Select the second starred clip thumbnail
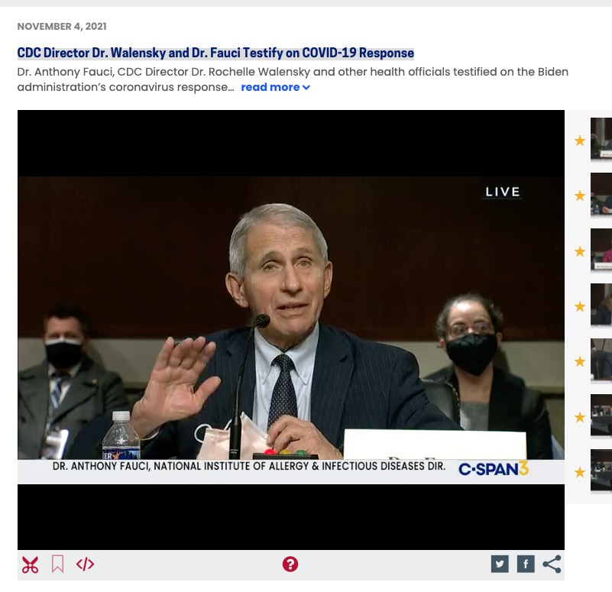 [601, 195]
